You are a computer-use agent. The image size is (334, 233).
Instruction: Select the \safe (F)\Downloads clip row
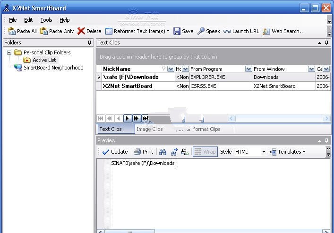point(214,77)
